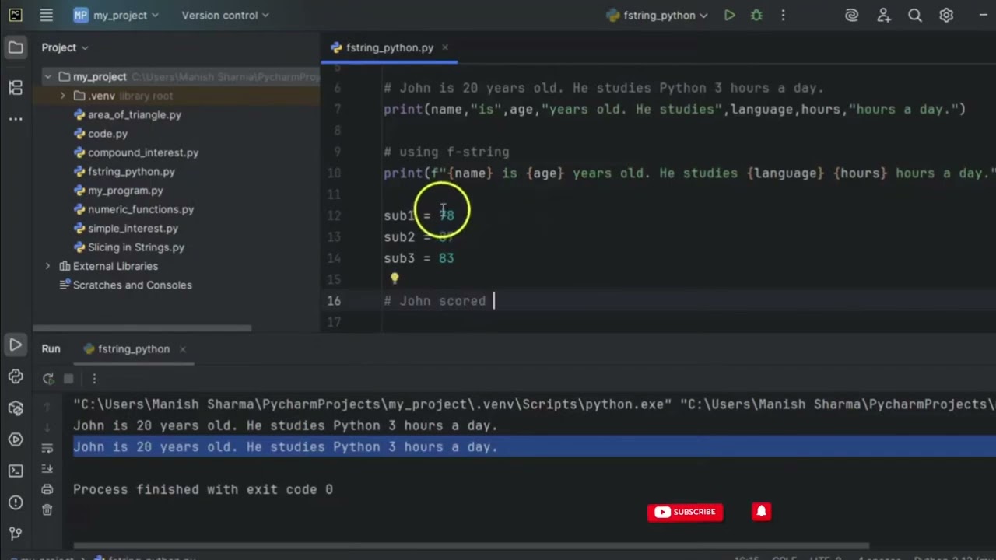Open code.py in project tree
The width and height of the screenshot is (996, 560).
click(100, 134)
